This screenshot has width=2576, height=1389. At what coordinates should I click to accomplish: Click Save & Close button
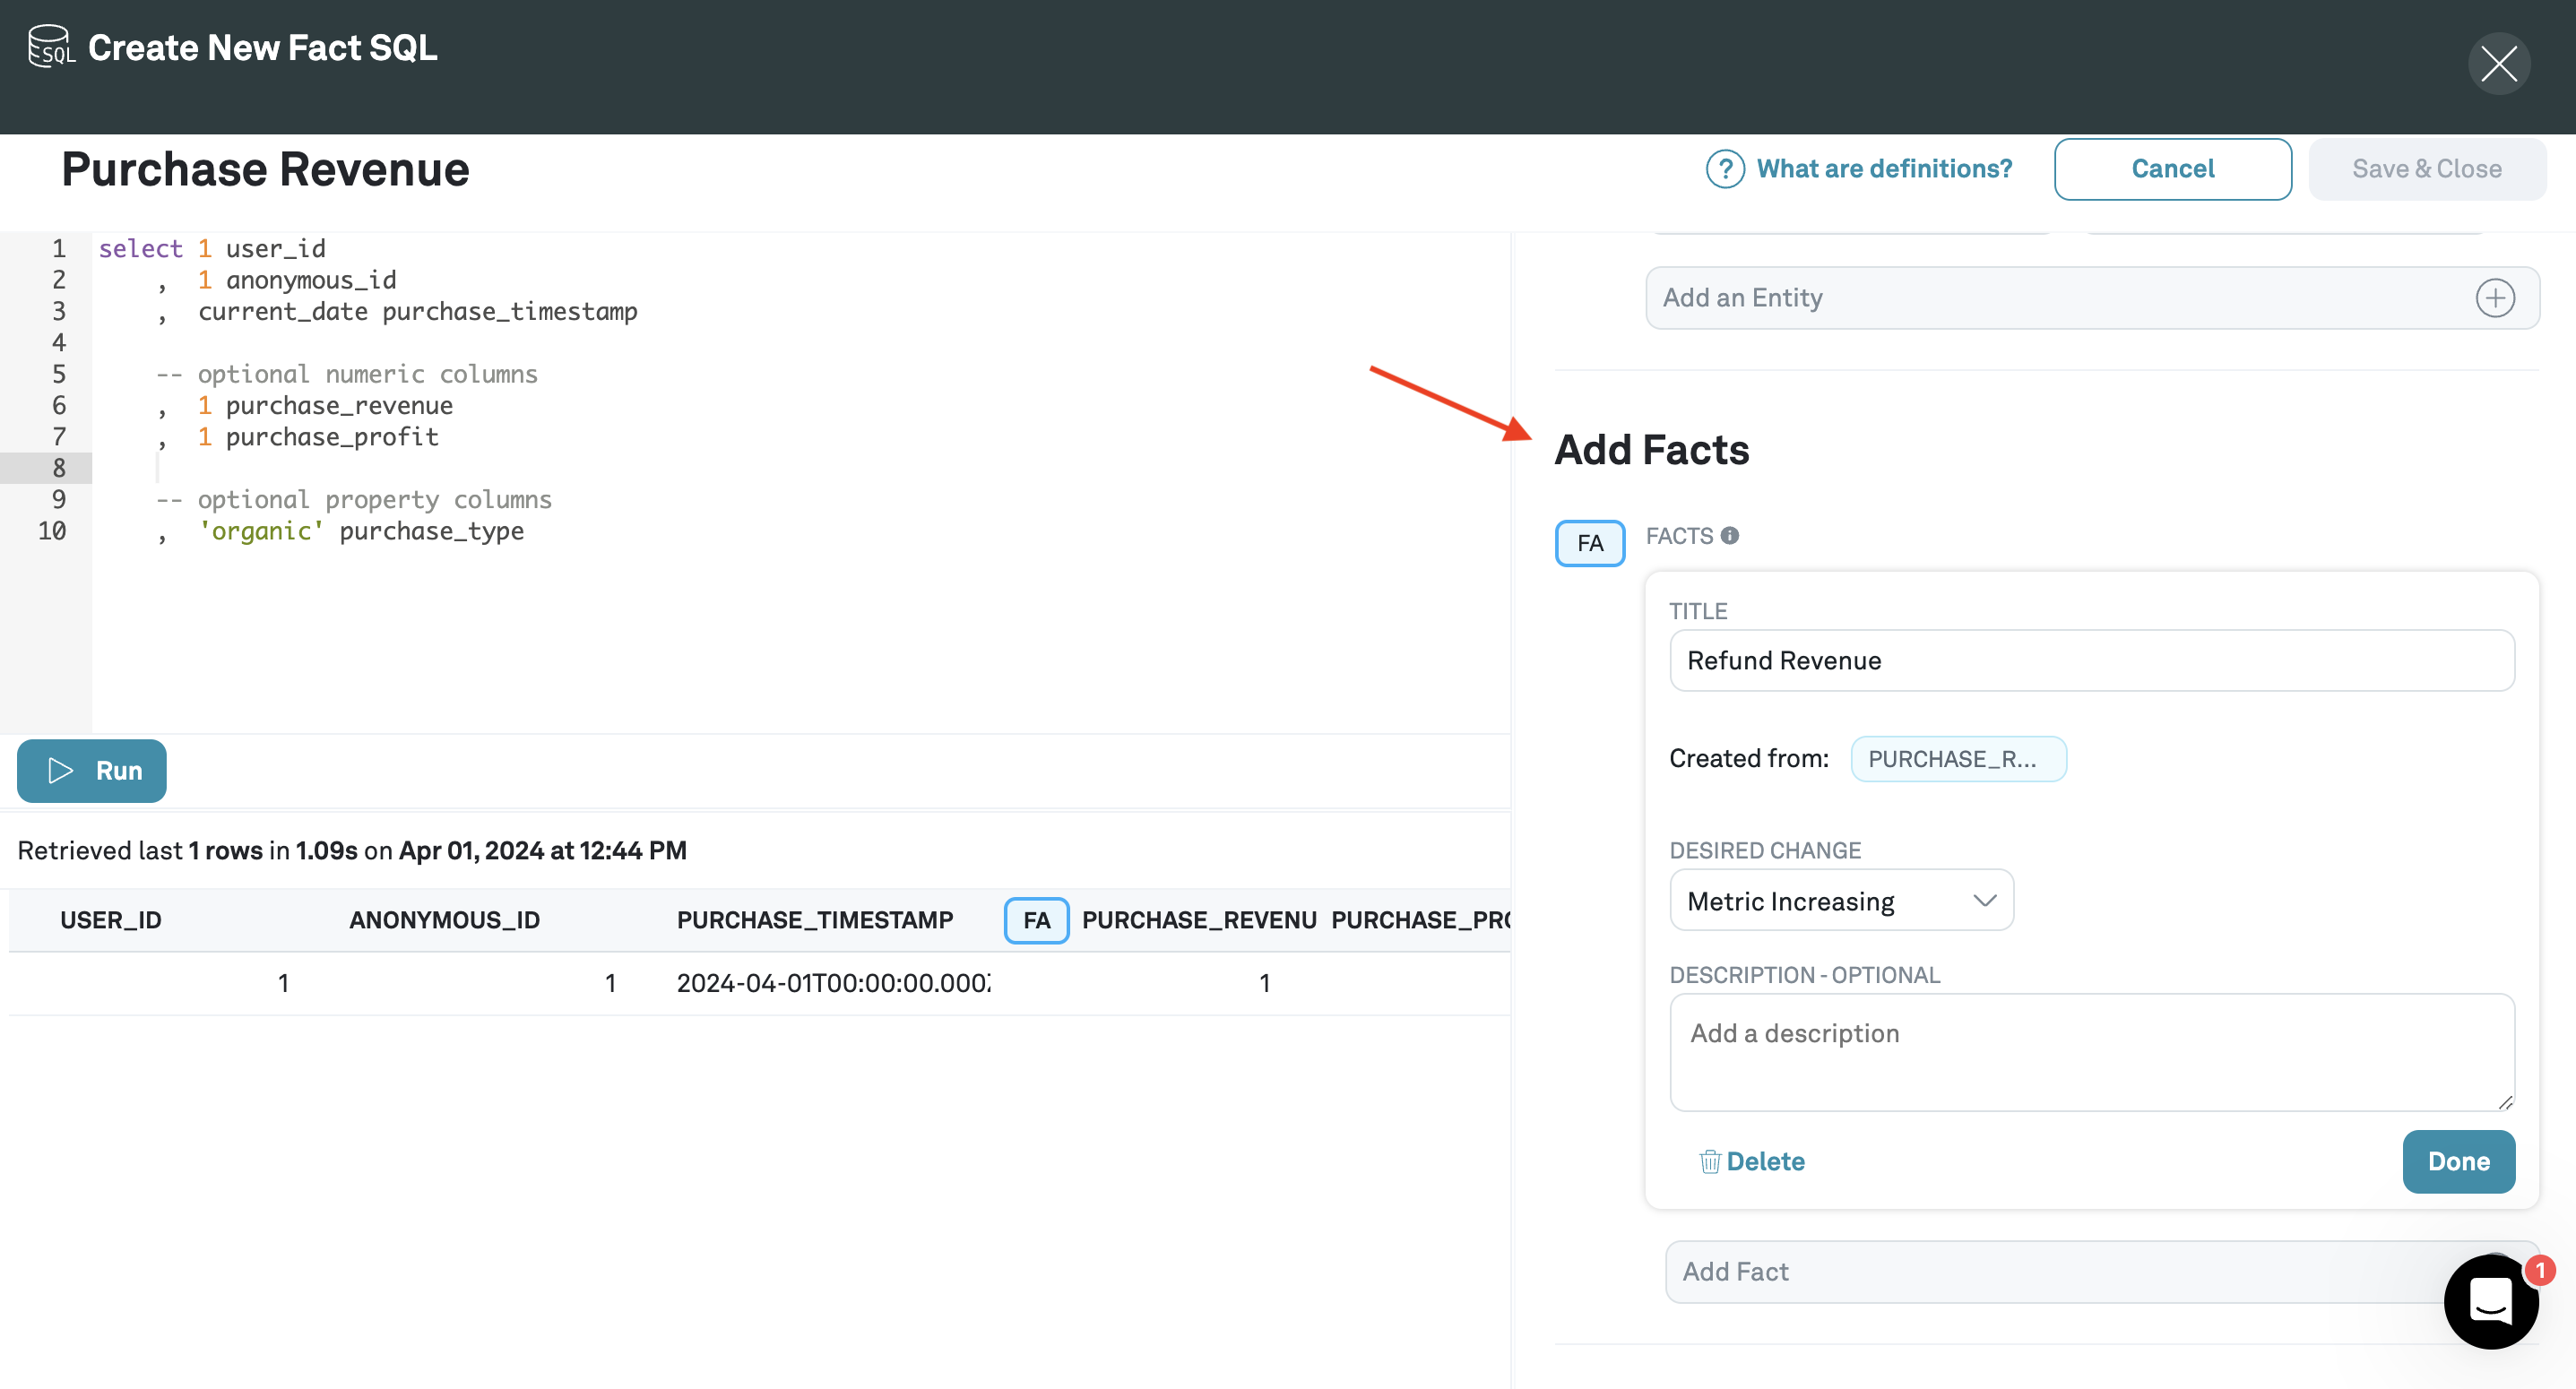[2426, 169]
